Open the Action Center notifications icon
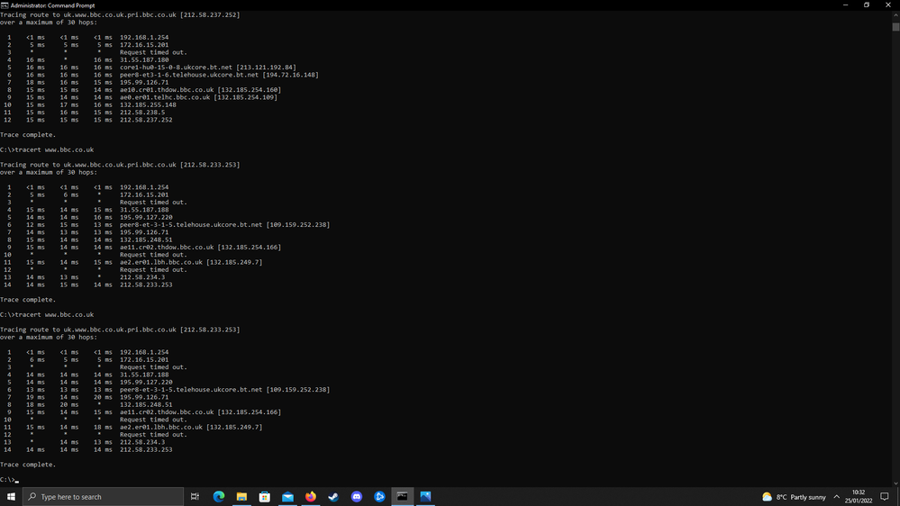This screenshot has width=900, height=506. [x=886, y=496]
